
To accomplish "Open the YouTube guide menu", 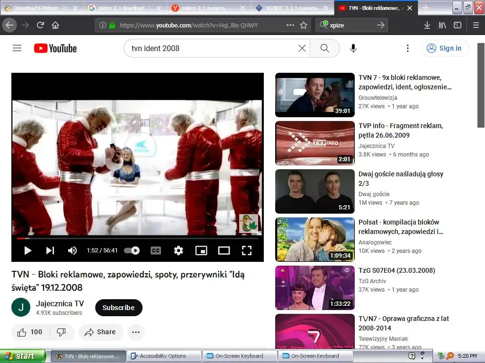I will click(17, 48).
